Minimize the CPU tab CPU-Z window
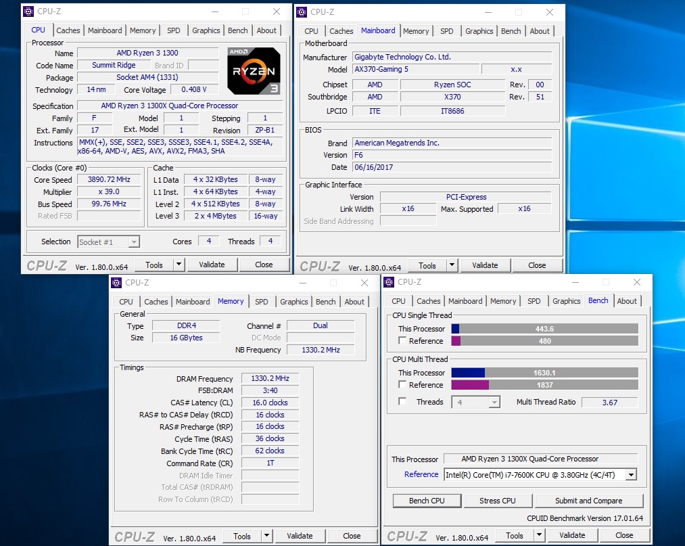 tap(215, 12)
